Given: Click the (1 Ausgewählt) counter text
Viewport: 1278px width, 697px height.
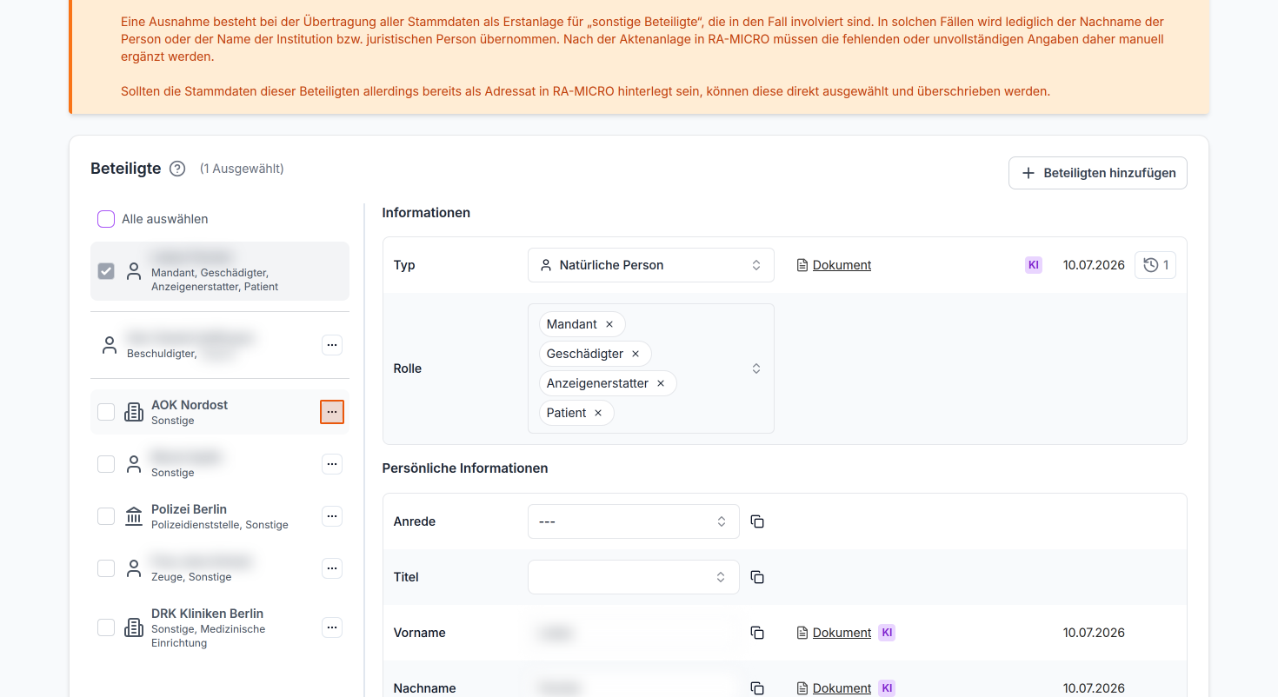Looking at the screenshot, I should point(242,169).
